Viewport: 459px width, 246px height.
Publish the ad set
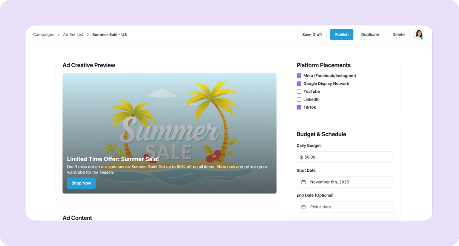point(341,35)
